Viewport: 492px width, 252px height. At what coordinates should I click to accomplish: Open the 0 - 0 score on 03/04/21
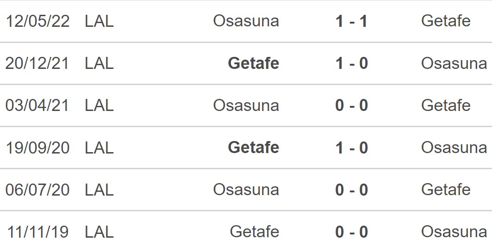point(351,105)
